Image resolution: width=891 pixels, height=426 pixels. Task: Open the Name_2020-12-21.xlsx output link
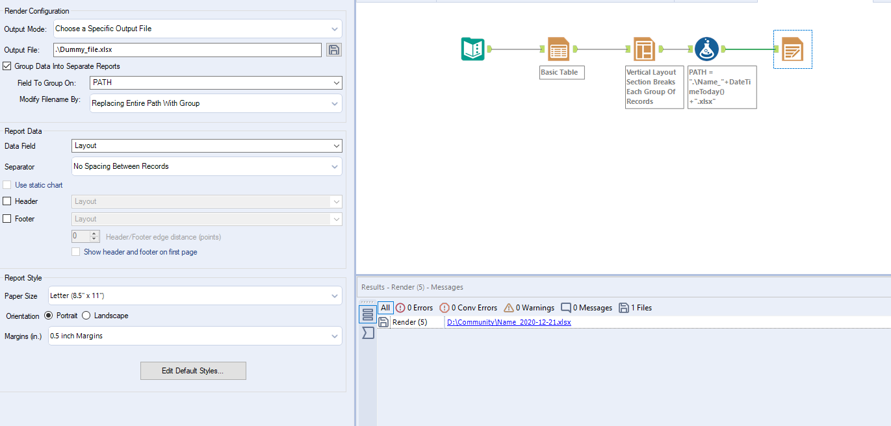pyautogui.click(x=508, y=321)
